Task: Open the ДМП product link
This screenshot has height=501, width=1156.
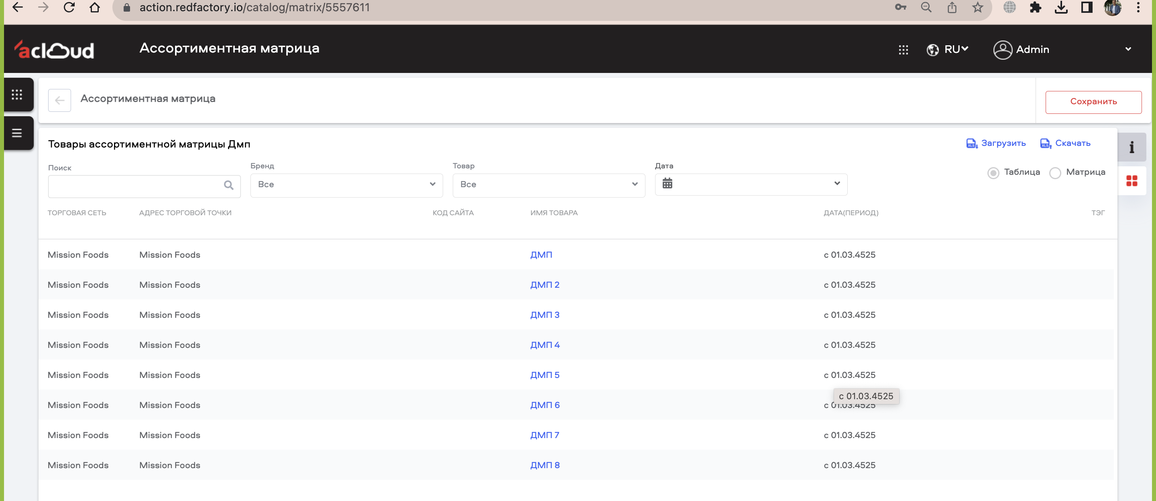Action: (541, 255)
